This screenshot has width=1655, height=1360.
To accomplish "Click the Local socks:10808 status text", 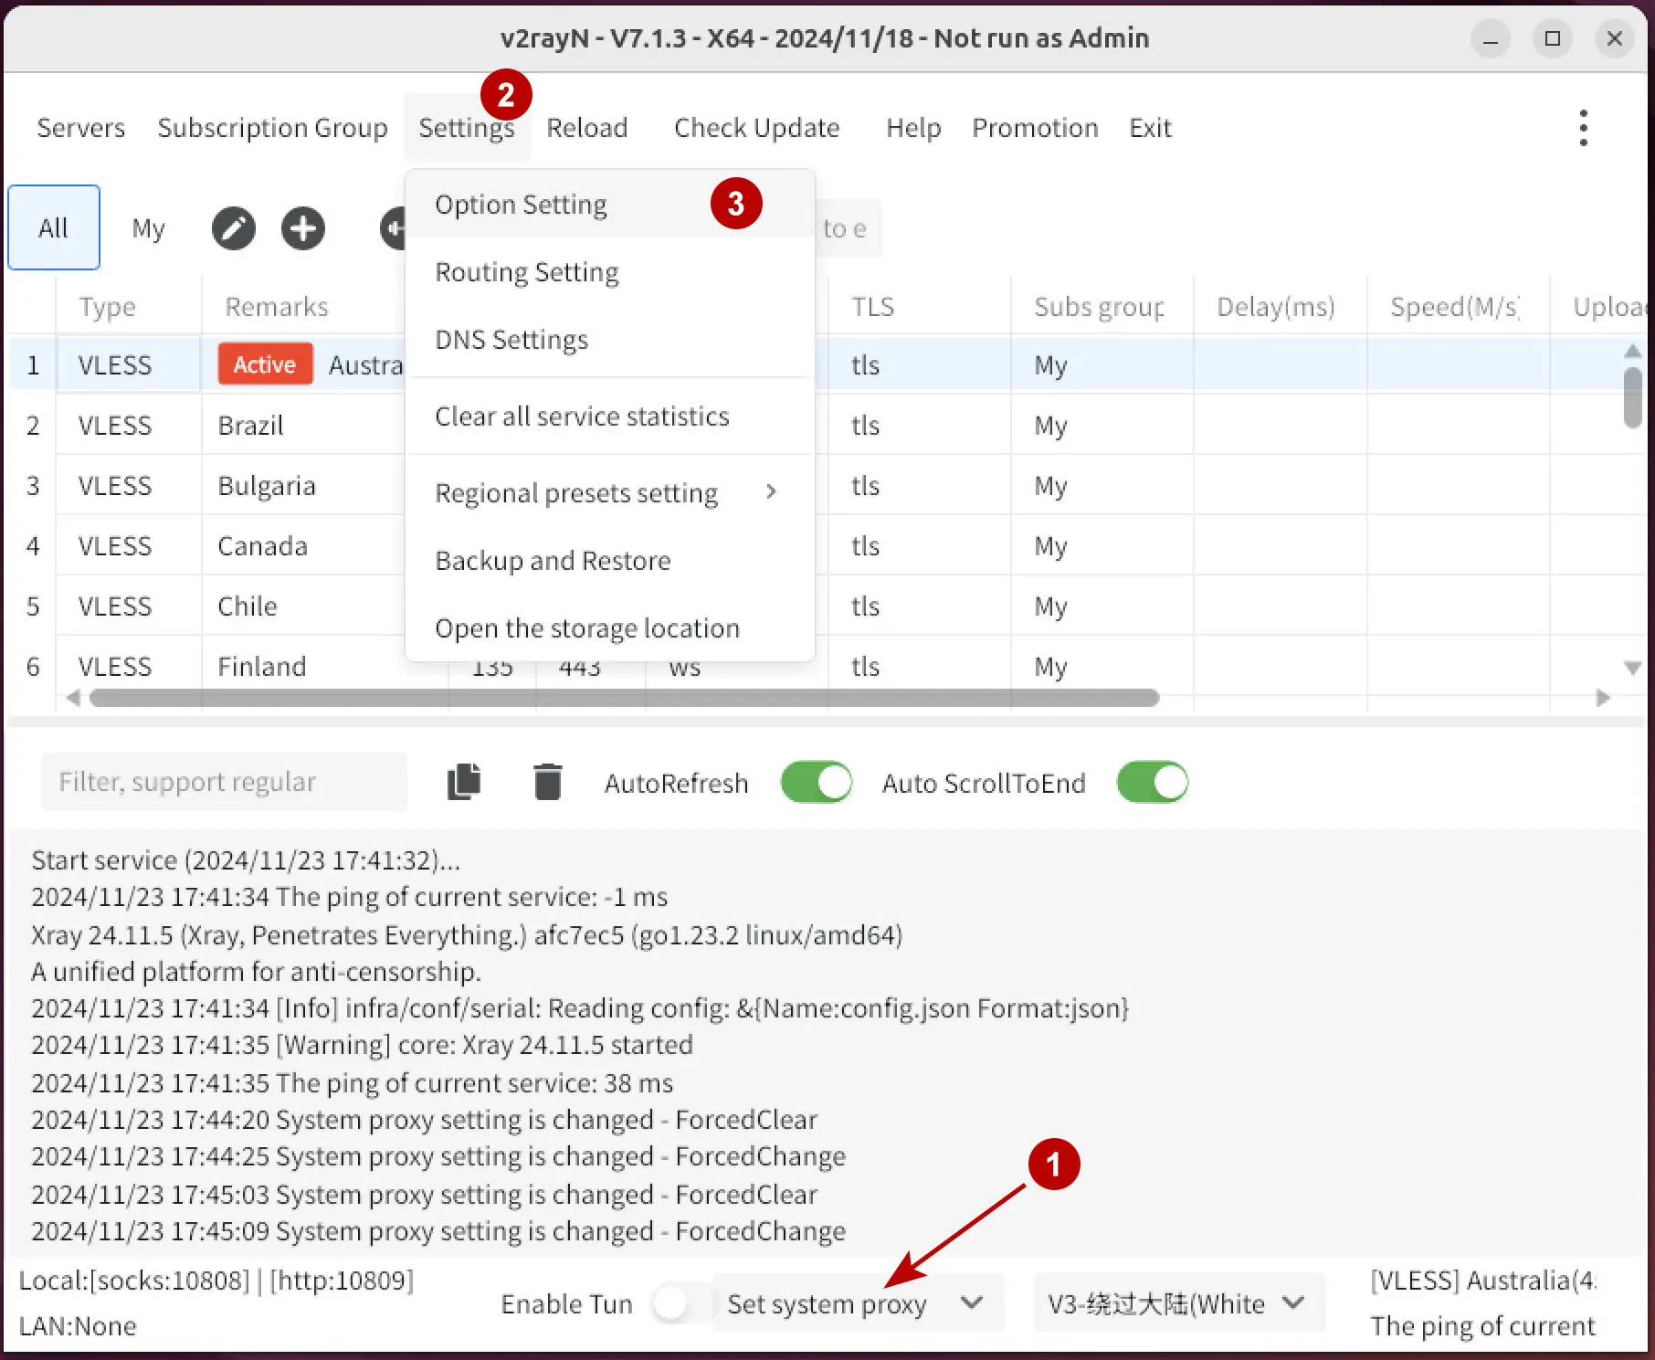I will (134, 1281).
